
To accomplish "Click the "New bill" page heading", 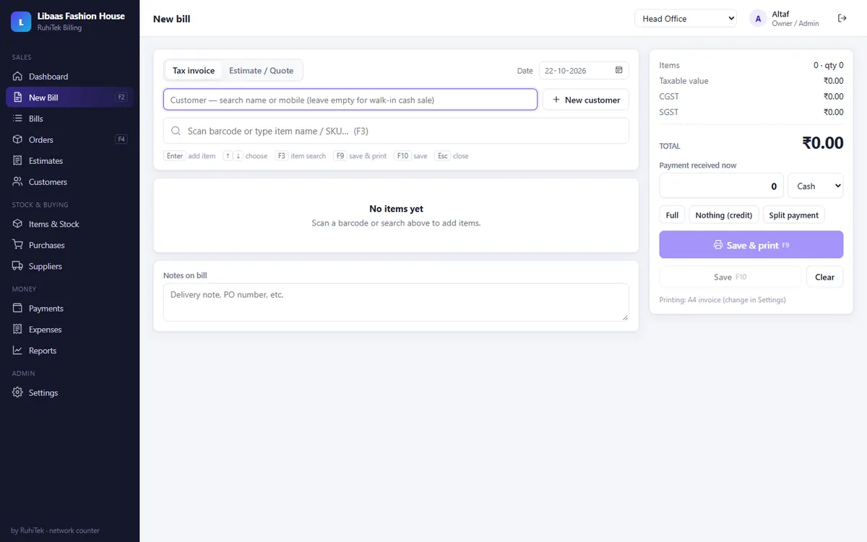I will tap(172, 19).
